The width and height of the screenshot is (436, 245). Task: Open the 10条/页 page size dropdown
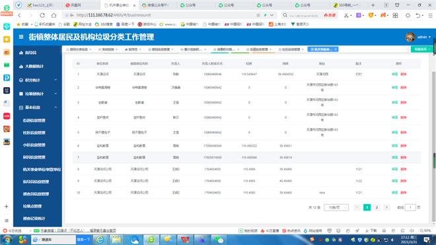pyautogui.click(x=336, y=207)
